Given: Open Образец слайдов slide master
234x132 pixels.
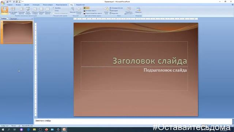Looking at the screenshot, I should [x=35, y=11].
